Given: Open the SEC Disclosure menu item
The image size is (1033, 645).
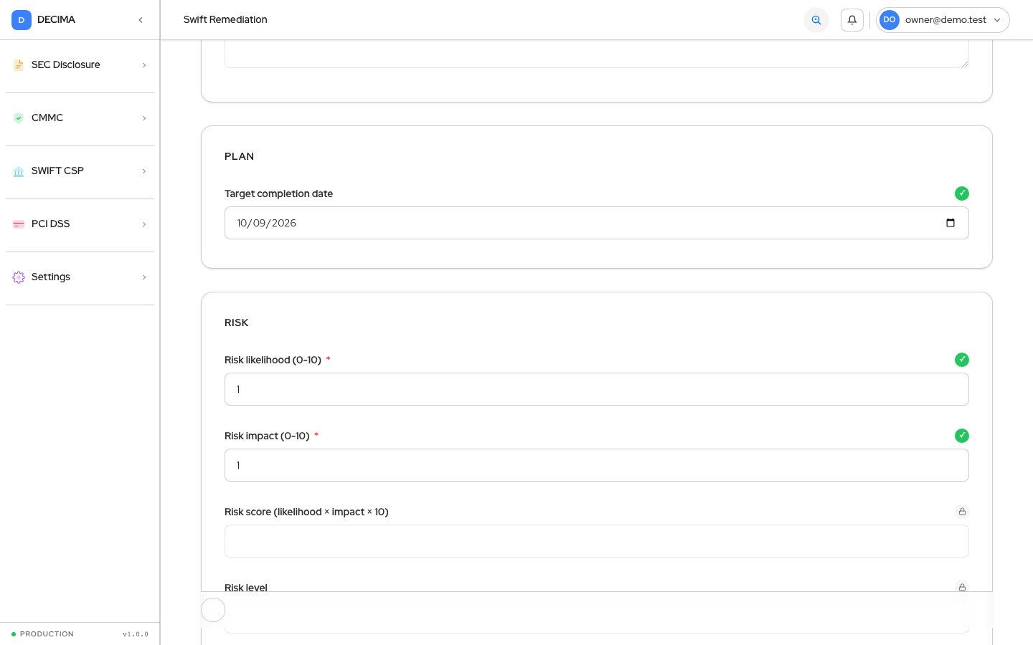Looking at the screenshot, I should [80, 65].
